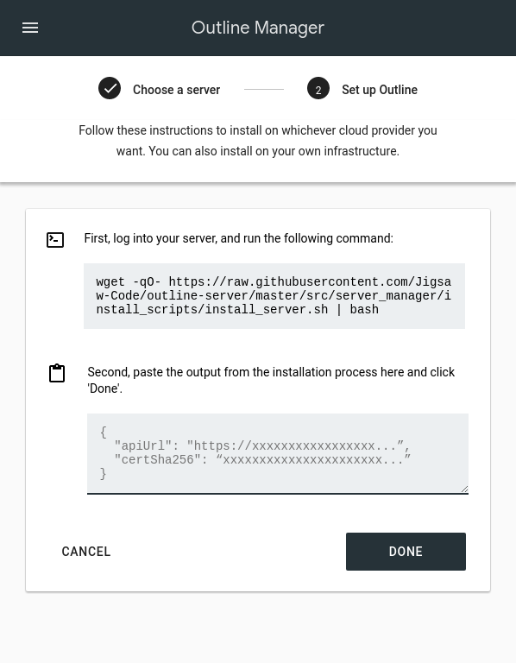Click the certSha256 placeholder line
The image size is (516, 663).
(262, 459)
